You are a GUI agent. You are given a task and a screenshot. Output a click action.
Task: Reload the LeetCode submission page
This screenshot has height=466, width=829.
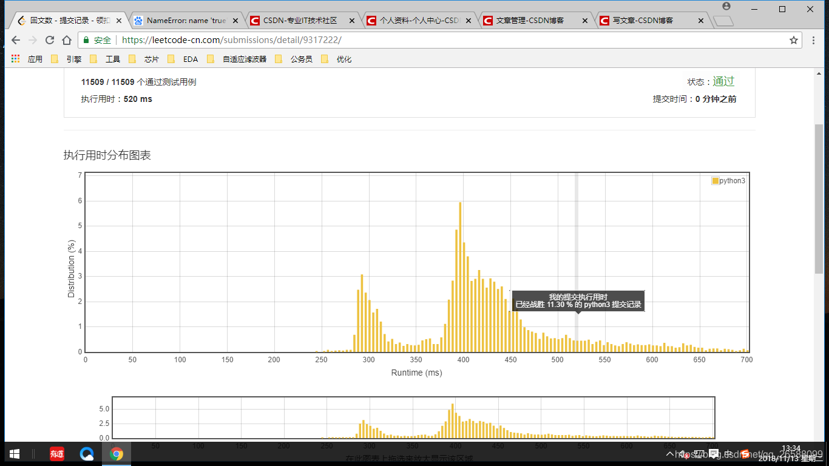click(50, 40)
